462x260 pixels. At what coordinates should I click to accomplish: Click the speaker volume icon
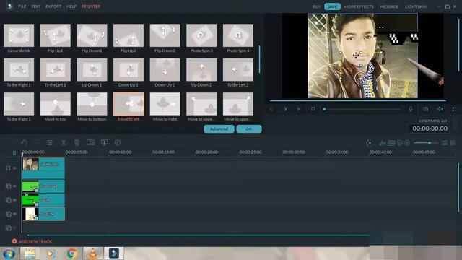[440, 109]
